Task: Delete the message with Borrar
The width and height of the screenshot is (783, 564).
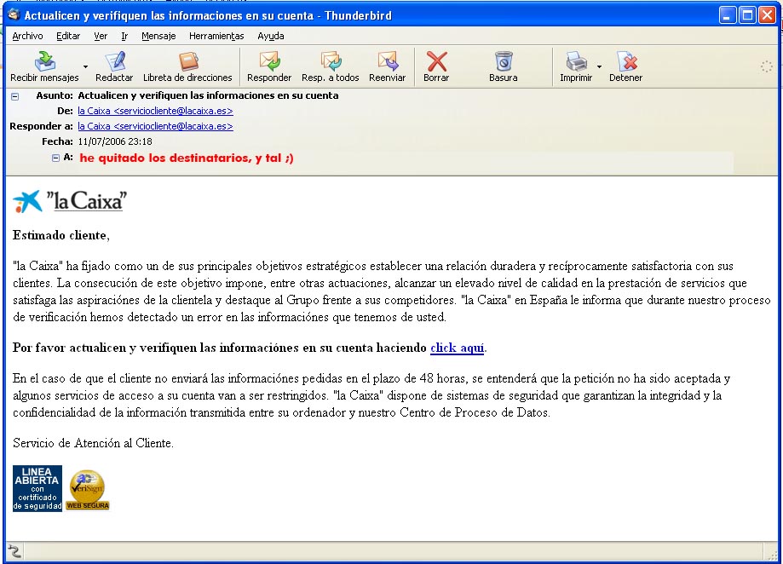Action: point(436,62)
